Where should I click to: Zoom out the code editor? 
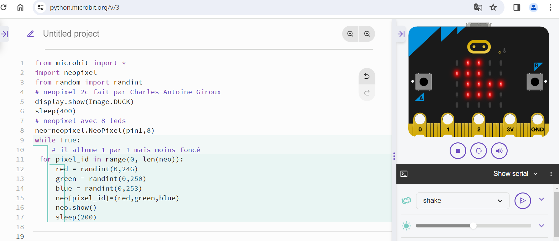coord(350,34)
